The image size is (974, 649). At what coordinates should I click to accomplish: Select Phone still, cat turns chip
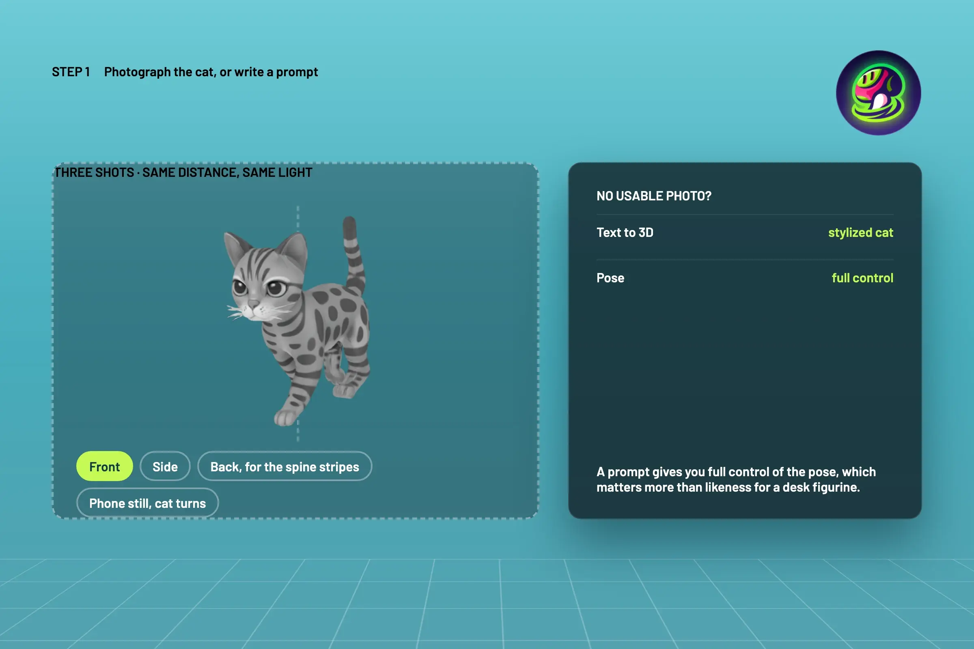coord(147,503)
